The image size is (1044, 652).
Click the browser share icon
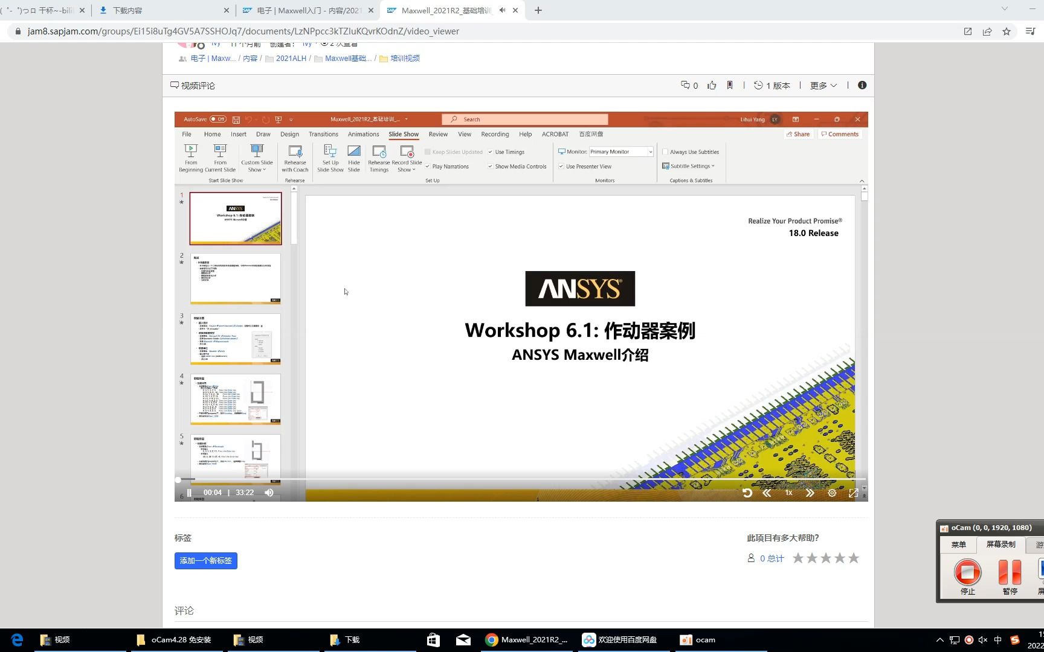987,31
